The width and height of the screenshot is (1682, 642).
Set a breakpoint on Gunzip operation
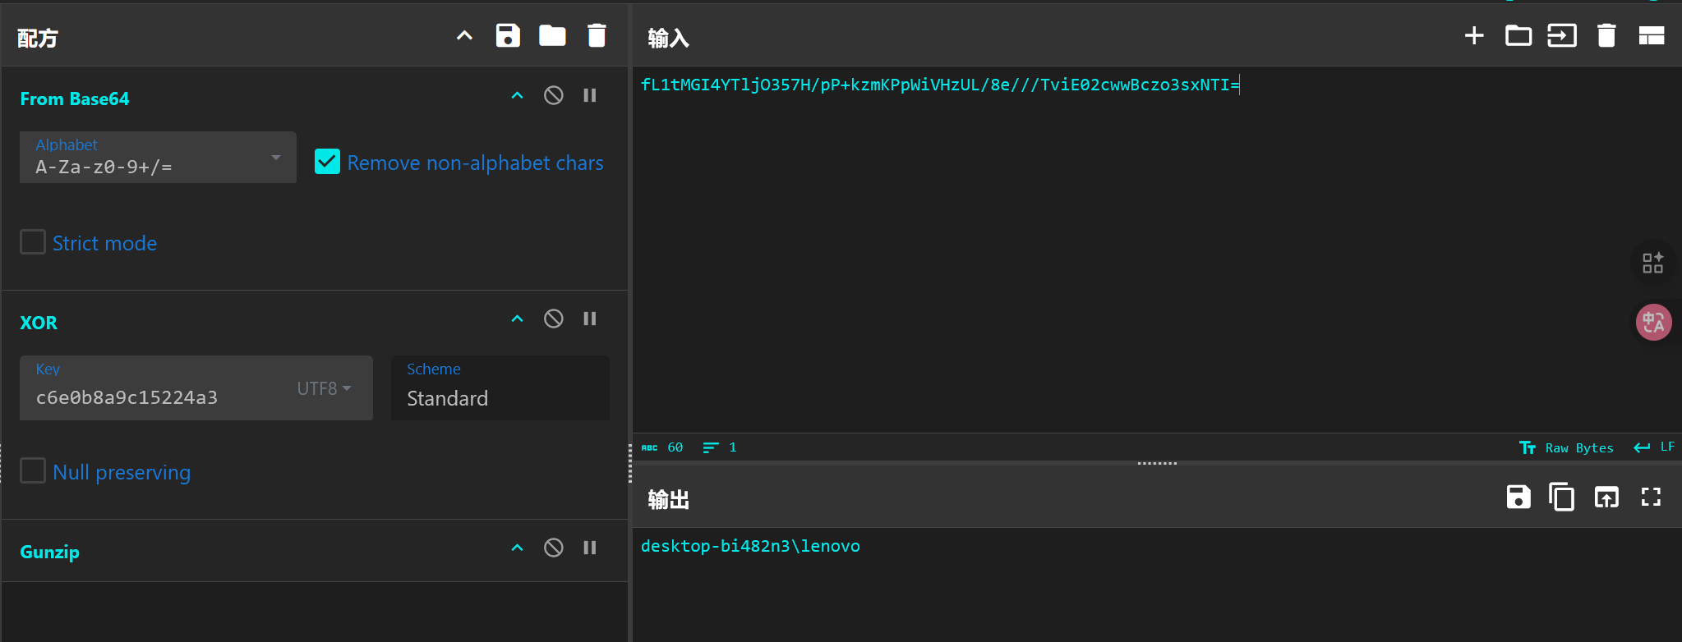590,548
